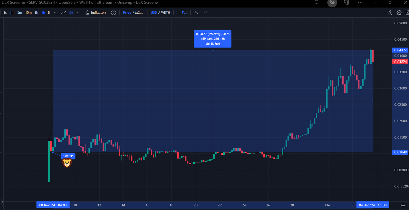
Task: Click the 0.03824 current price label
Action: 400,62
